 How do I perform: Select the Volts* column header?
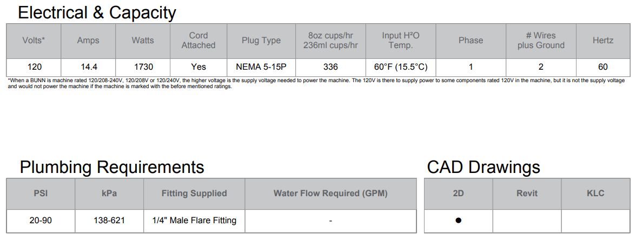click(x=34, y=41)
